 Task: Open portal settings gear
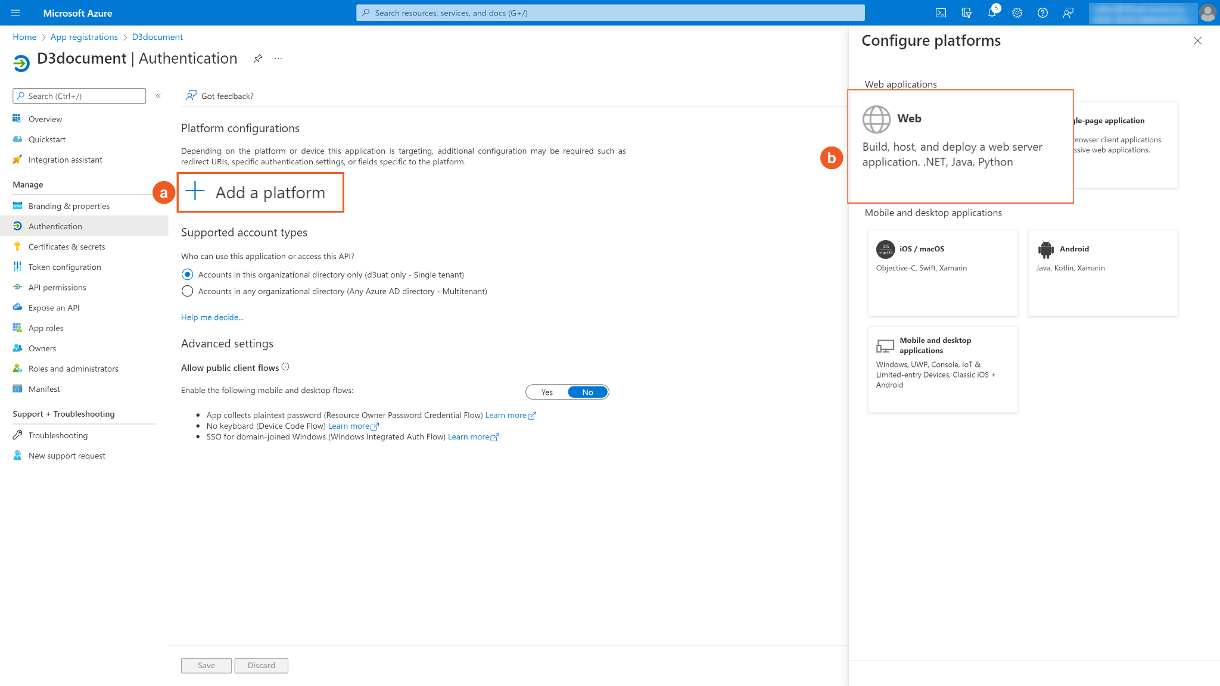1017,13
